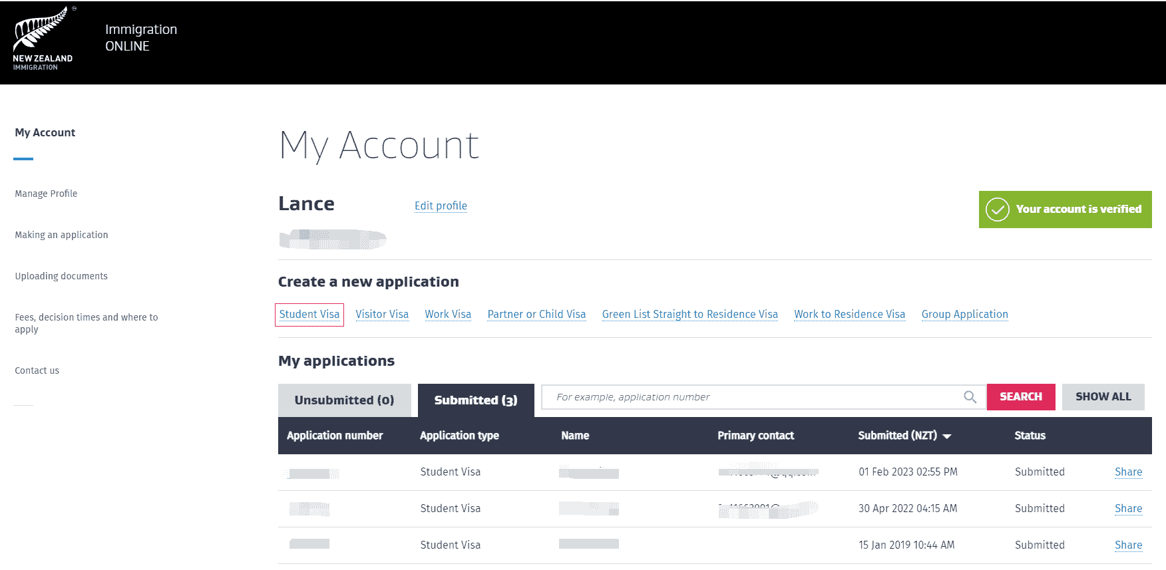Start a new Work Visa application

(448, 315)
